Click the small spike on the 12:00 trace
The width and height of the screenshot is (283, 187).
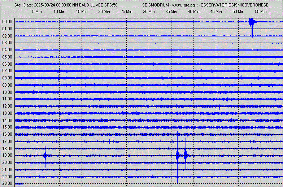coord(219,106)
